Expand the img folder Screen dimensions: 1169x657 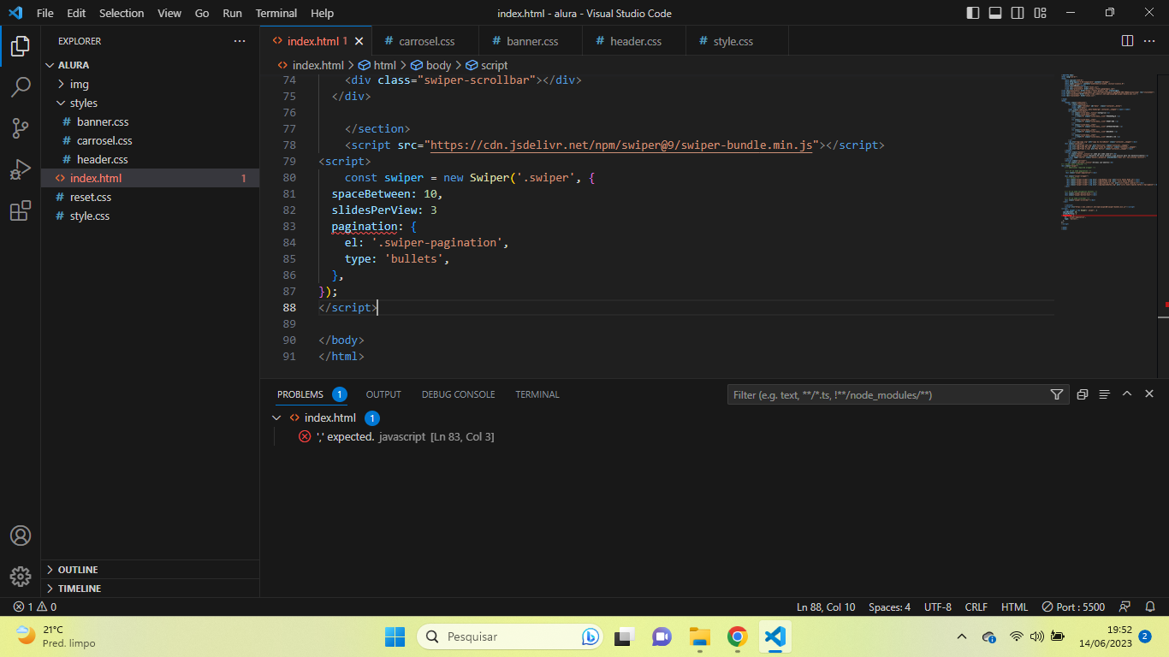tap(151, 84)
